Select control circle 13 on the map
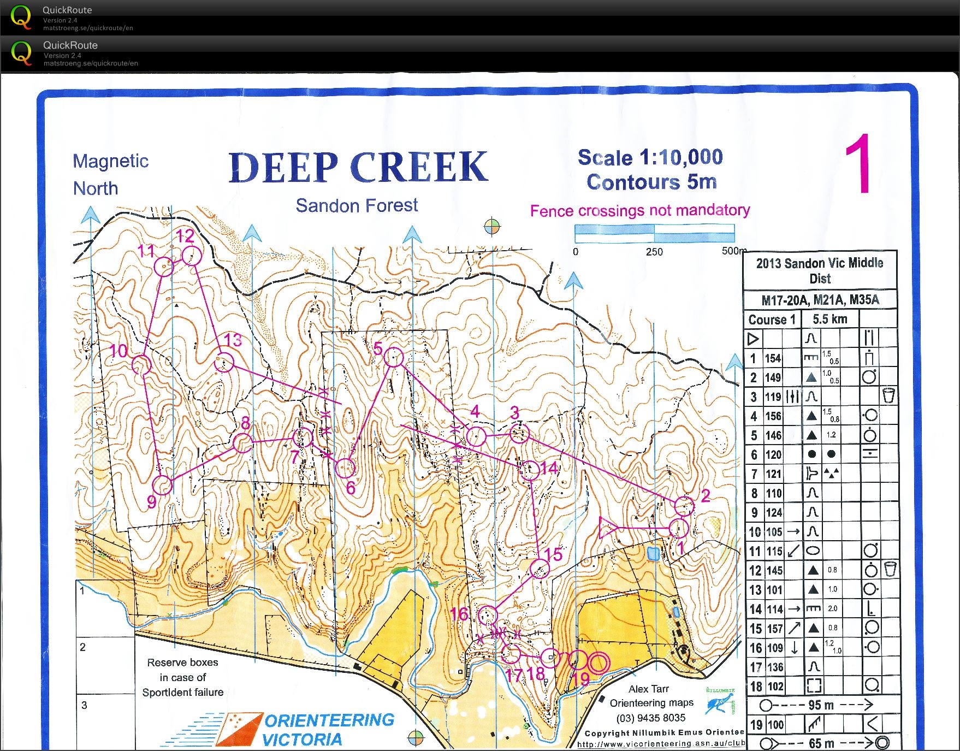The width and height of the screenshot is (960, 751). click(223, 362)
